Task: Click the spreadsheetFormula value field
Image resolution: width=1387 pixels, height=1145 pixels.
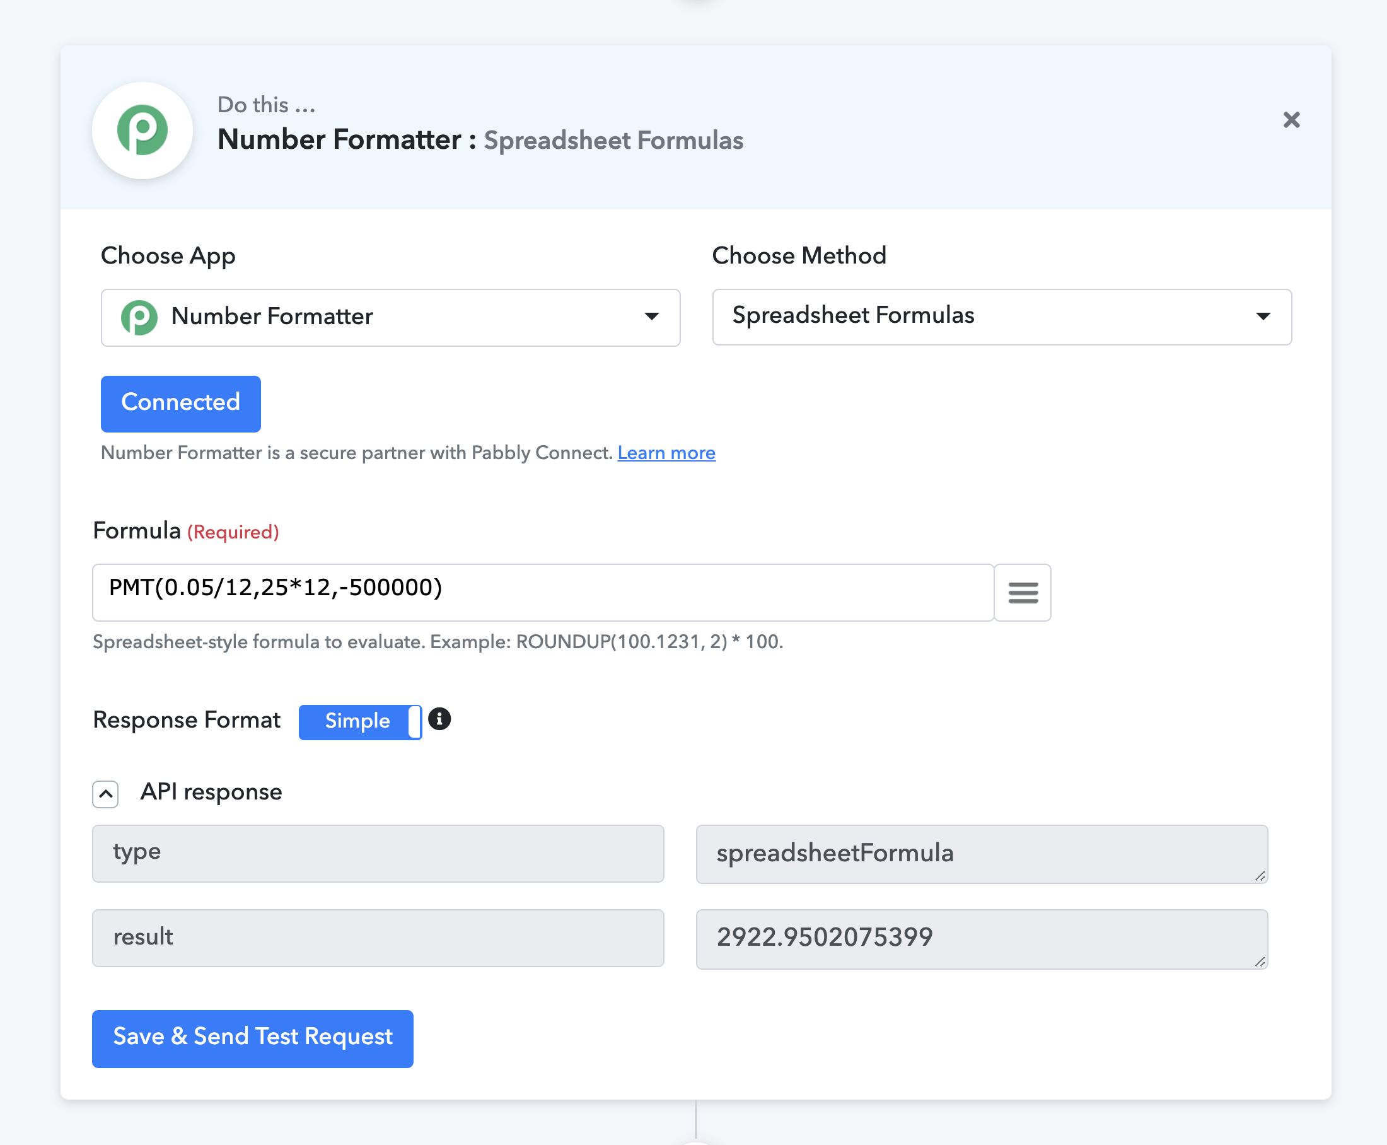Action: (x=982, y=854)
